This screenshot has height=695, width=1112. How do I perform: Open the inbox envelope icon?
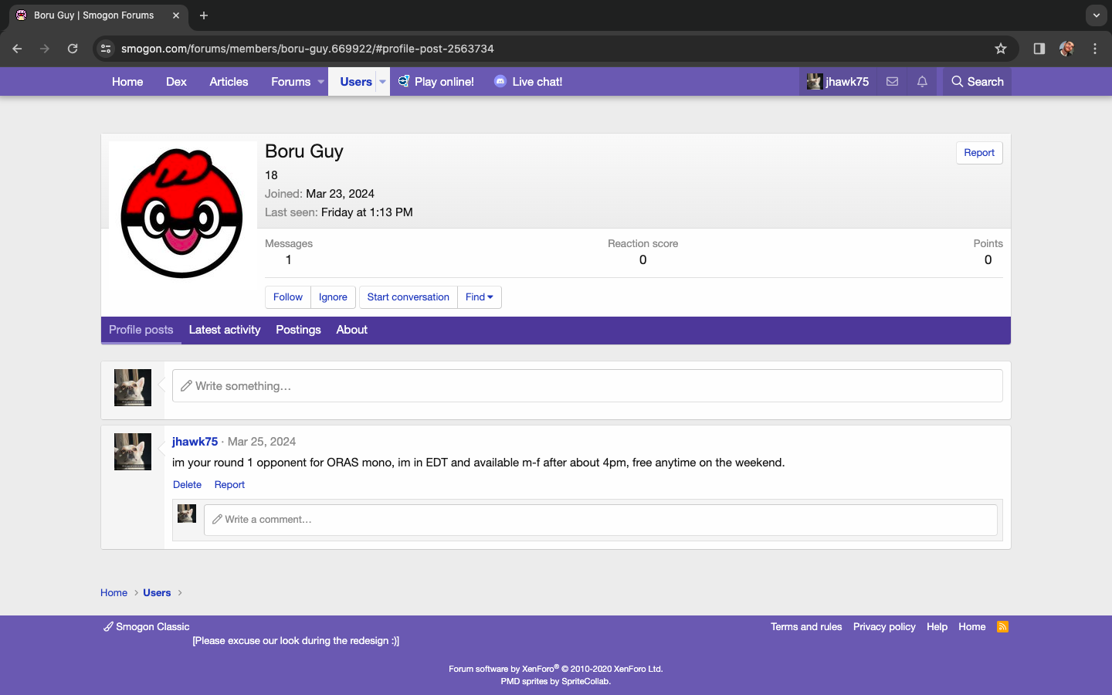click(892, 82)
